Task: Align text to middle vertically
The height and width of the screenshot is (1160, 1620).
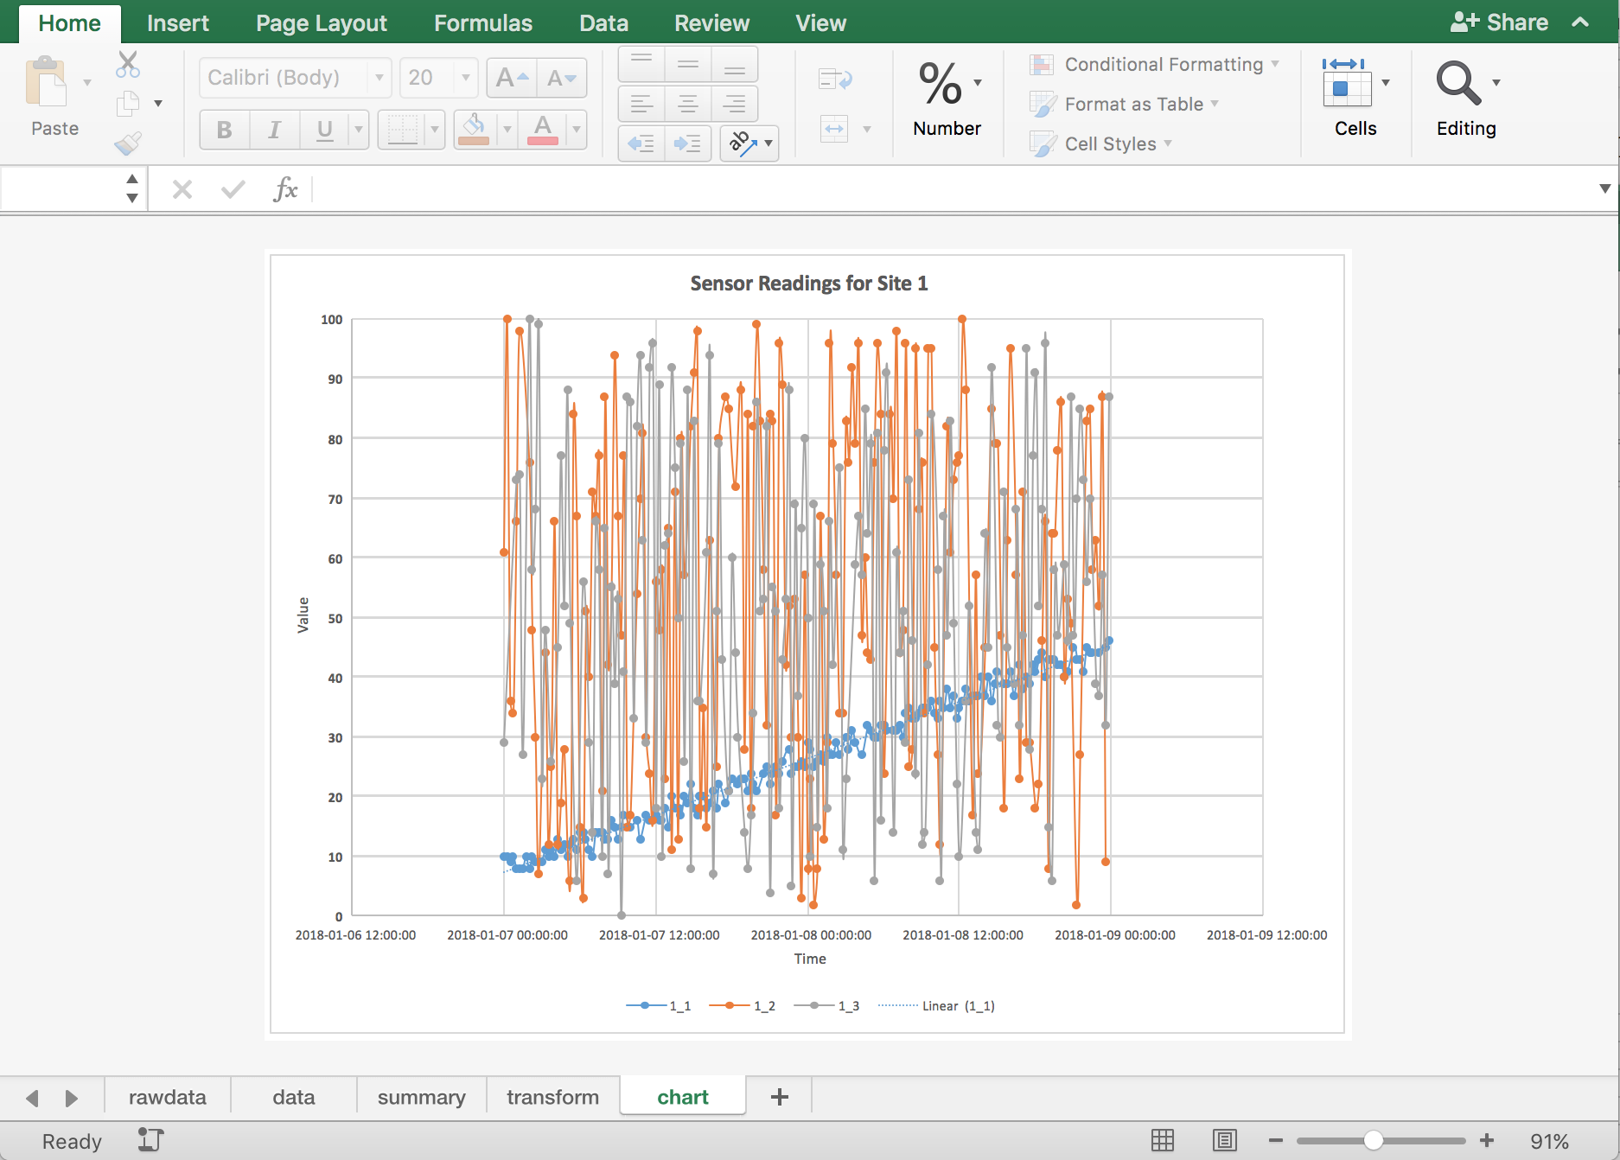Action: click(x=688, y=64)
